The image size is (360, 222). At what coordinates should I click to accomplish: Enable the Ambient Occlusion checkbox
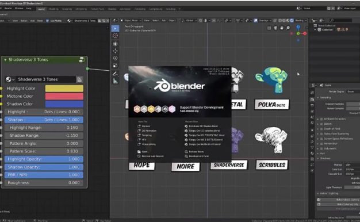(x=321, y=119)
